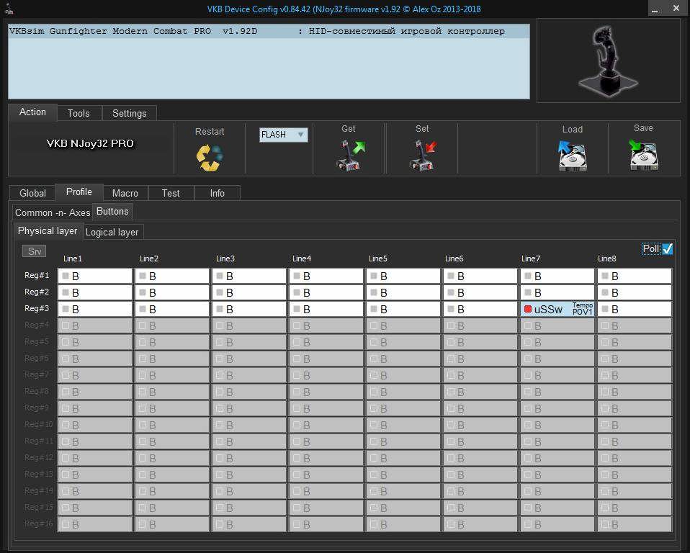690x553 pixels.
Task: Click the Load hard drive icon
Action: 572,156
